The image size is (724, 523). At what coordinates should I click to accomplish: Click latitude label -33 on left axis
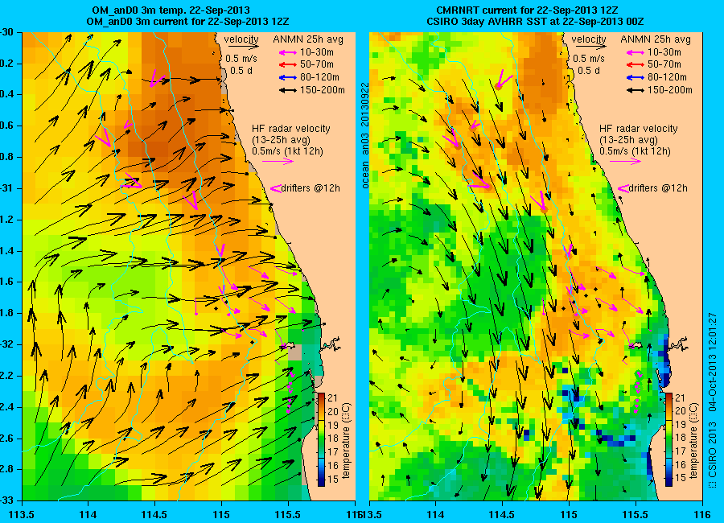pyautogui.click(x=6, y=500)
